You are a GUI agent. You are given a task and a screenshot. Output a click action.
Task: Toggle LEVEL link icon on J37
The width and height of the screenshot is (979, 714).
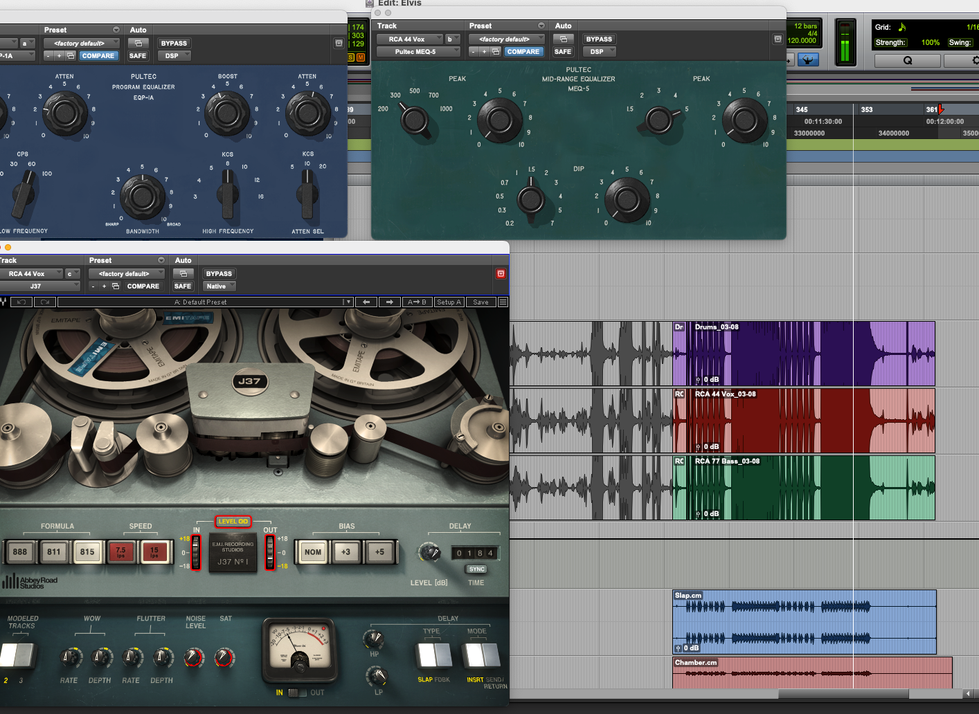[x=233, y=522]
